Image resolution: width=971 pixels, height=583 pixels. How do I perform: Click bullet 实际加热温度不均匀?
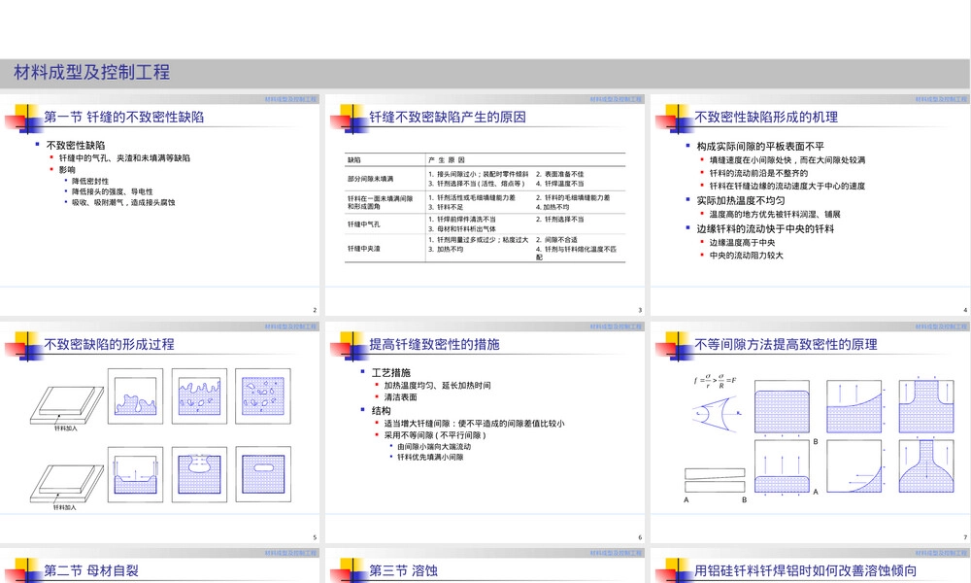(740, 200)
